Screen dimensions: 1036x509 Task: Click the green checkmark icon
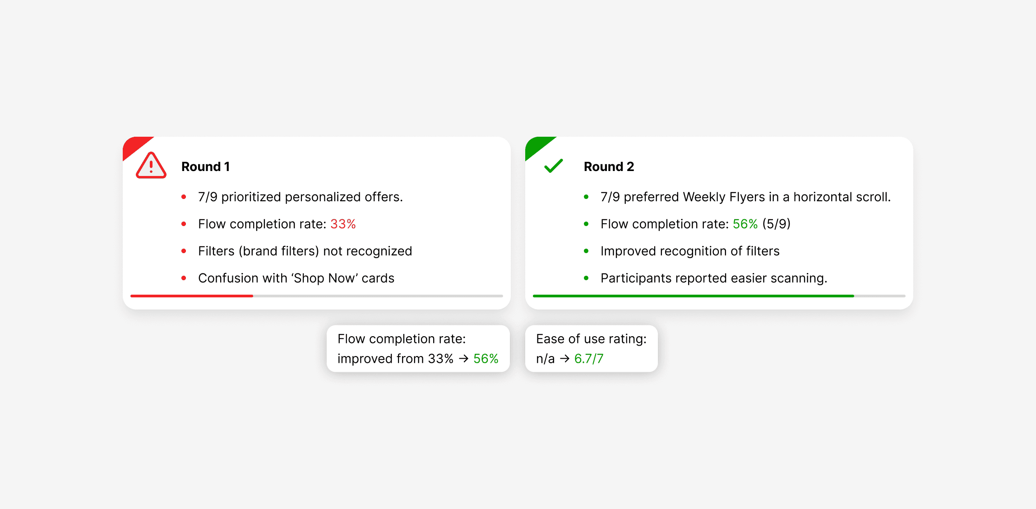pyautogui.click(x=553, y=166)
